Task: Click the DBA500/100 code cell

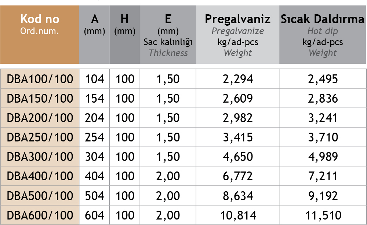Action: (x=40, y=196)
